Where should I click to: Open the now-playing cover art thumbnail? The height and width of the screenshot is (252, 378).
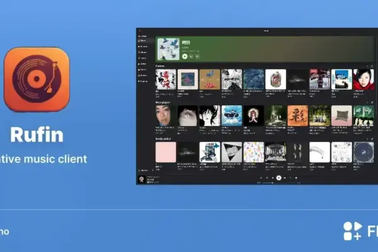click(x=142, y=179)
